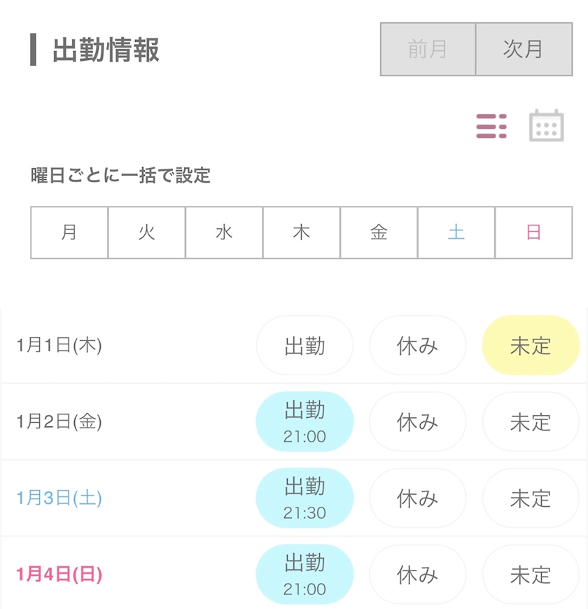Viewport: 588px width, 609px height.
Task: Mark January 2 as 休み
Action: pyautogui.click(x=417, y=422)
